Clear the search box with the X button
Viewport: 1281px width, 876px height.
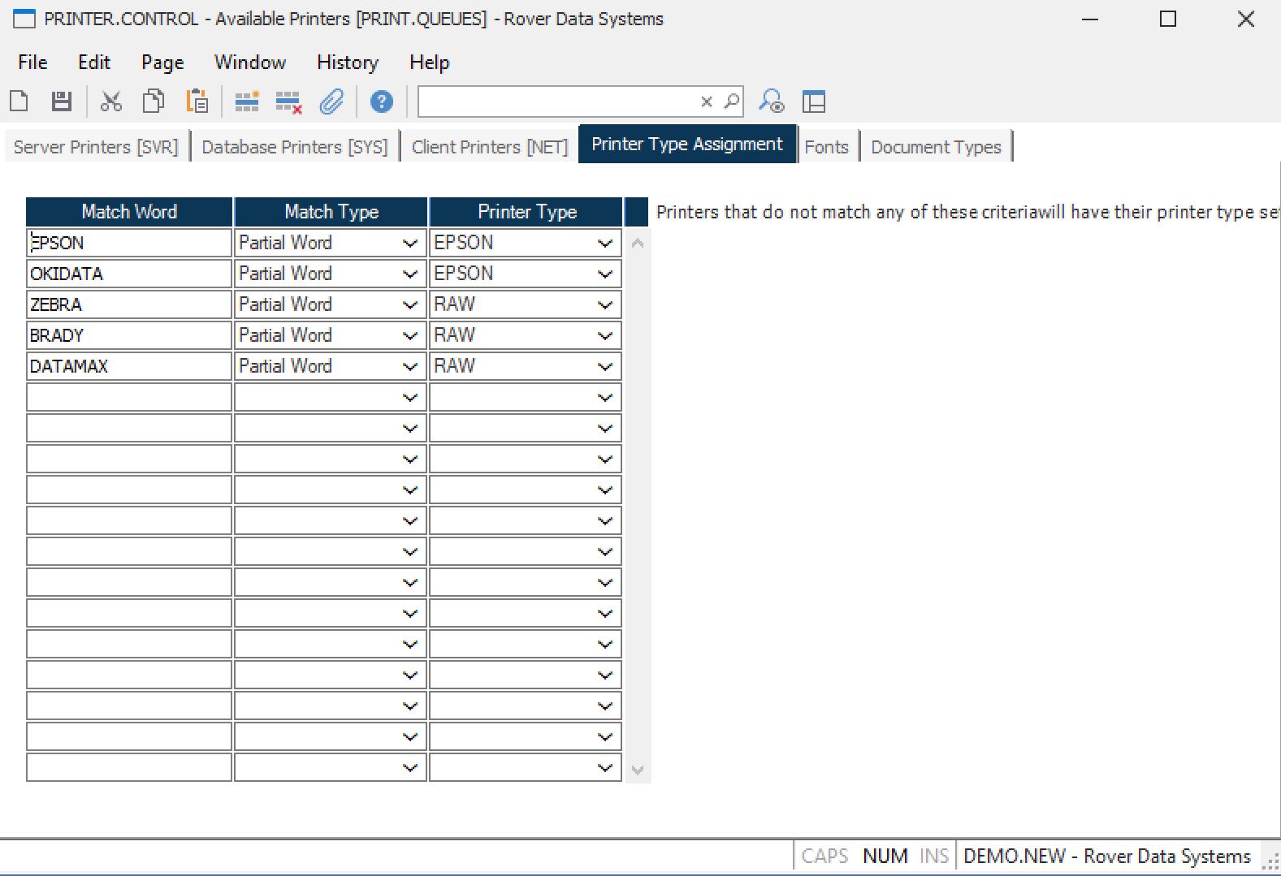coord(706,101)
